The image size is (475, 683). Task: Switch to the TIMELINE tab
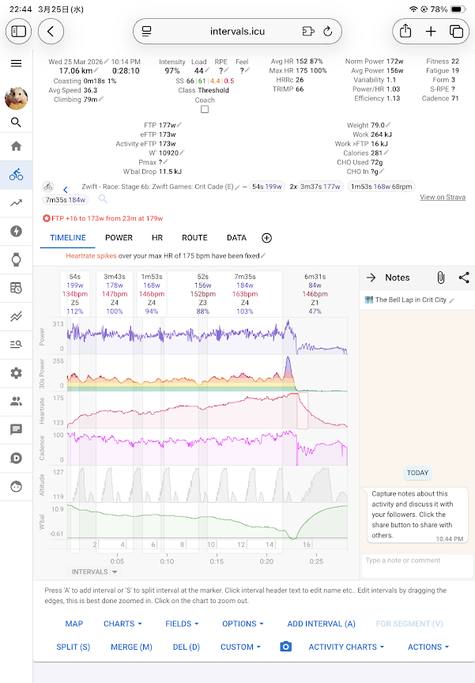[68, 238]
